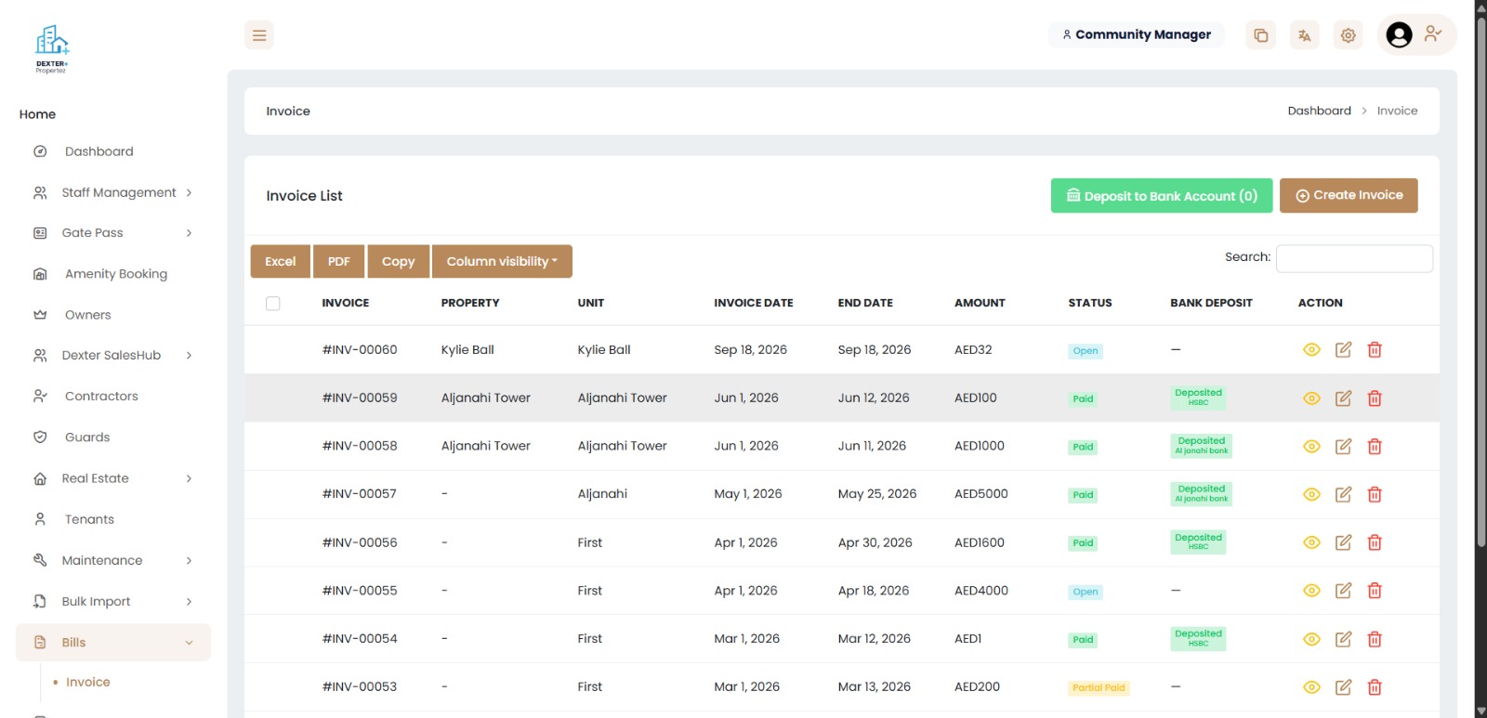Open the Tenants menu item
This screenshot has height=718, width=1487.
pos(89,519)
